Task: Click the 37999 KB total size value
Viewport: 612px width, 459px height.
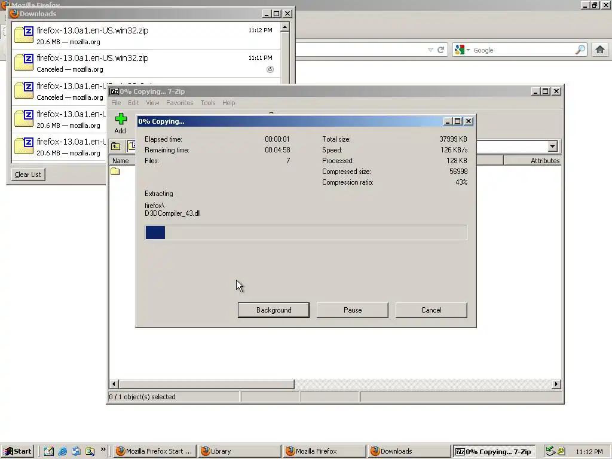Action: click(x=453, y=139)
